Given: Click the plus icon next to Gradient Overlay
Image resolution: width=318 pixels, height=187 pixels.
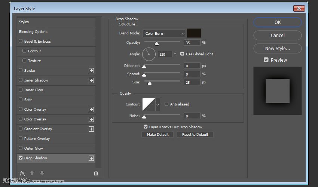Looking at the screenshot, I should tap(91, 129).
